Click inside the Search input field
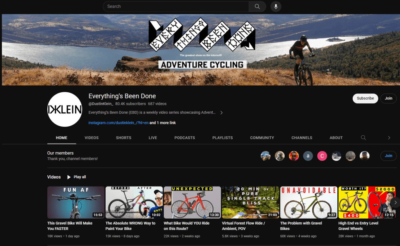The width and height of the screenshot is (400, 246). click(x=176, y=7)
